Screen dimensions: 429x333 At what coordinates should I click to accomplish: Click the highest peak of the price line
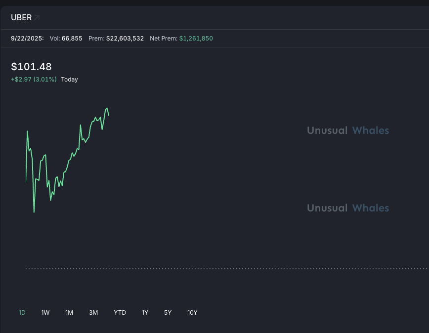pos(107,108)
